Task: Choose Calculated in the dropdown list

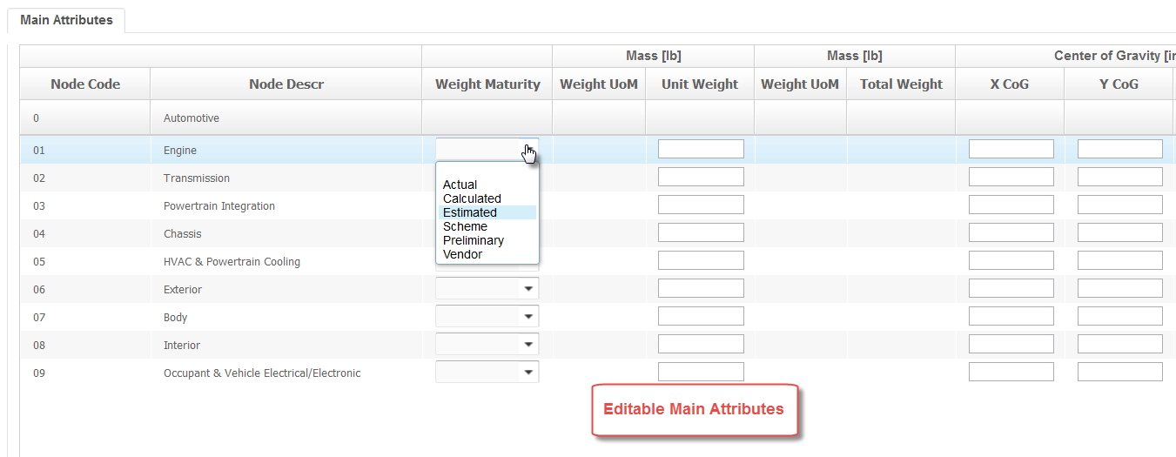Action: (x=472, y=198)
